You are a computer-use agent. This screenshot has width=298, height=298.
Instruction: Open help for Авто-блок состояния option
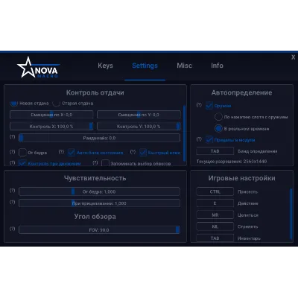61,152
